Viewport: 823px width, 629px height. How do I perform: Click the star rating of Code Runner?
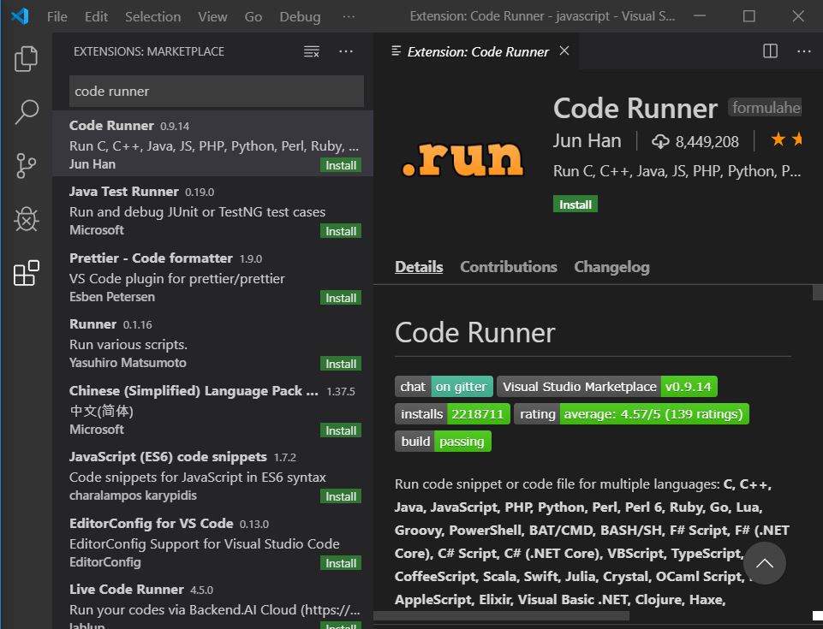pos(785,139)
